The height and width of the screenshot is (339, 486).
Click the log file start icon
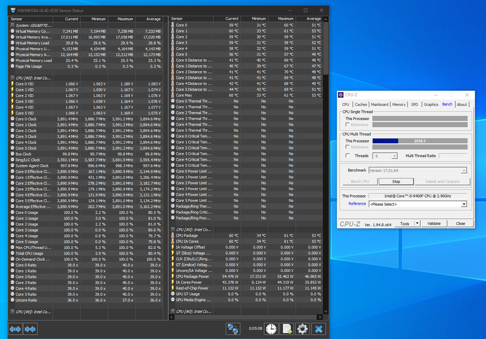(x=287, y=329)
